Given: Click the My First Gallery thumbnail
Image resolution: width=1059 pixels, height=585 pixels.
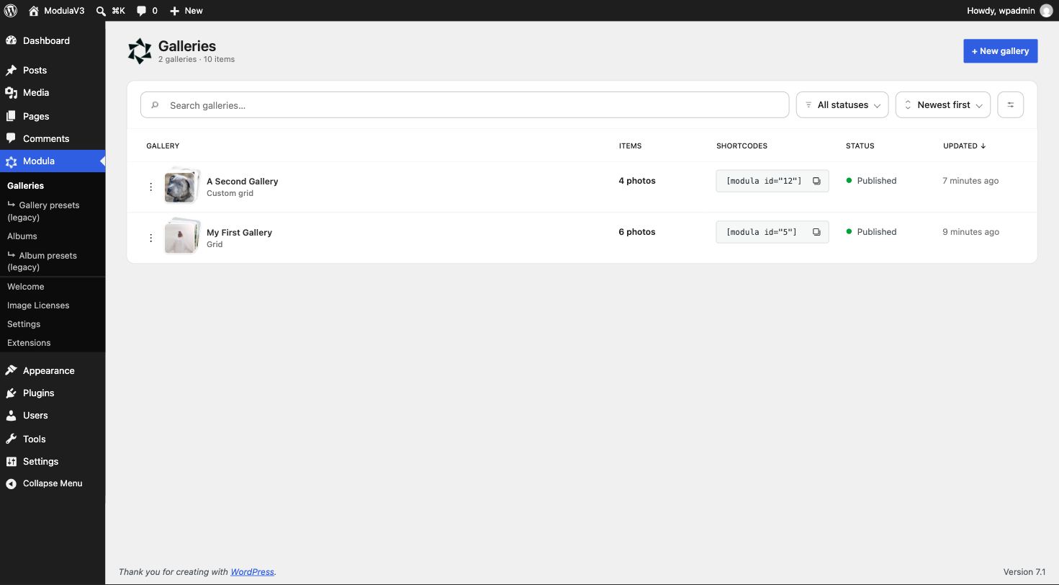Looking at the screenshot, I should click(x=181, y=238).
